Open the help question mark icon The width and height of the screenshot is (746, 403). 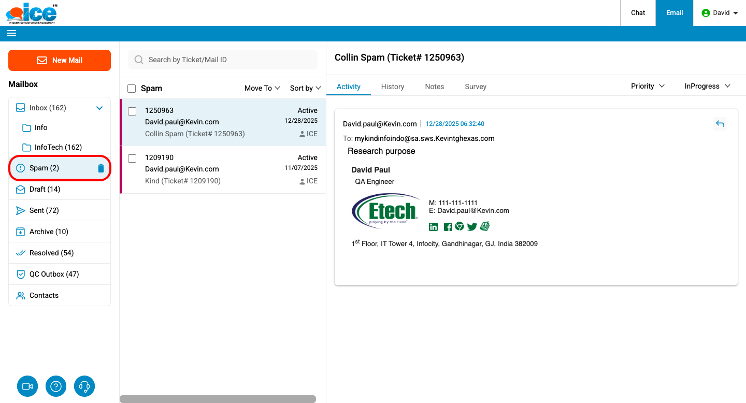56,386
